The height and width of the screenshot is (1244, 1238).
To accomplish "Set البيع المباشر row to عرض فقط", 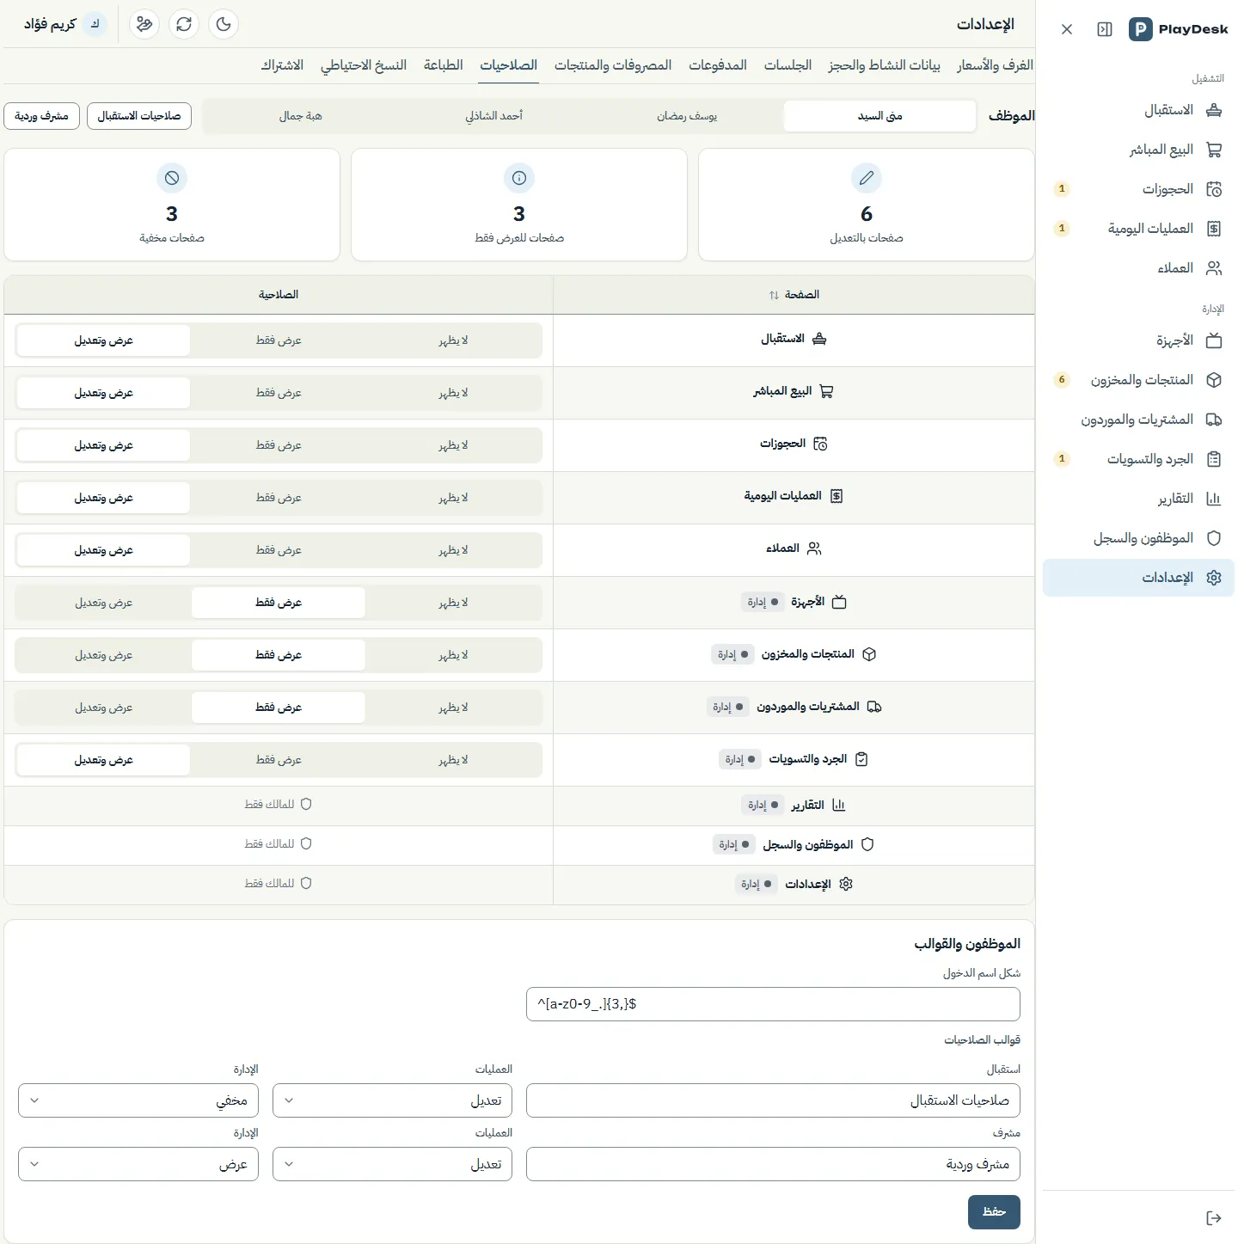I will point(279,393).
